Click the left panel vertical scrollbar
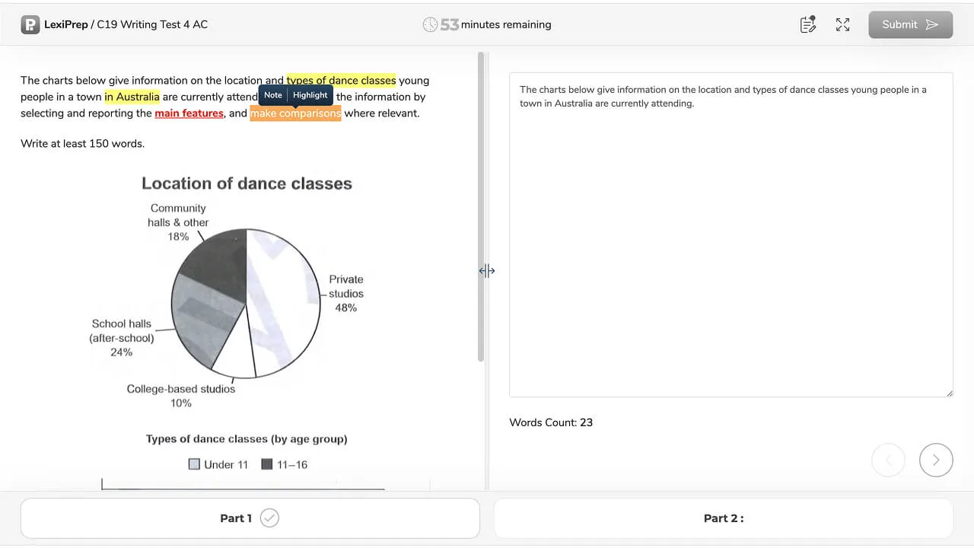The height and width of the screenshot is (548, 974). 481,207
